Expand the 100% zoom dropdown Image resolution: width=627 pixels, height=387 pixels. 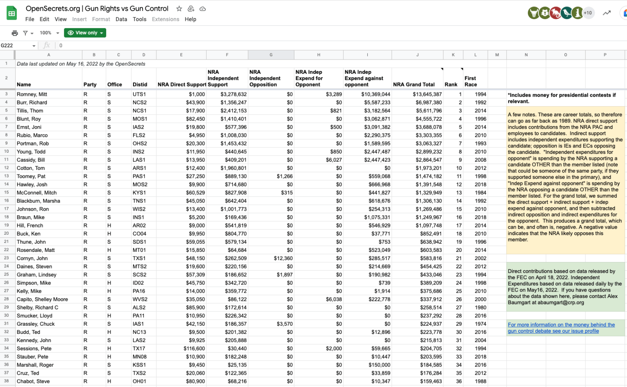coord(49,33)
